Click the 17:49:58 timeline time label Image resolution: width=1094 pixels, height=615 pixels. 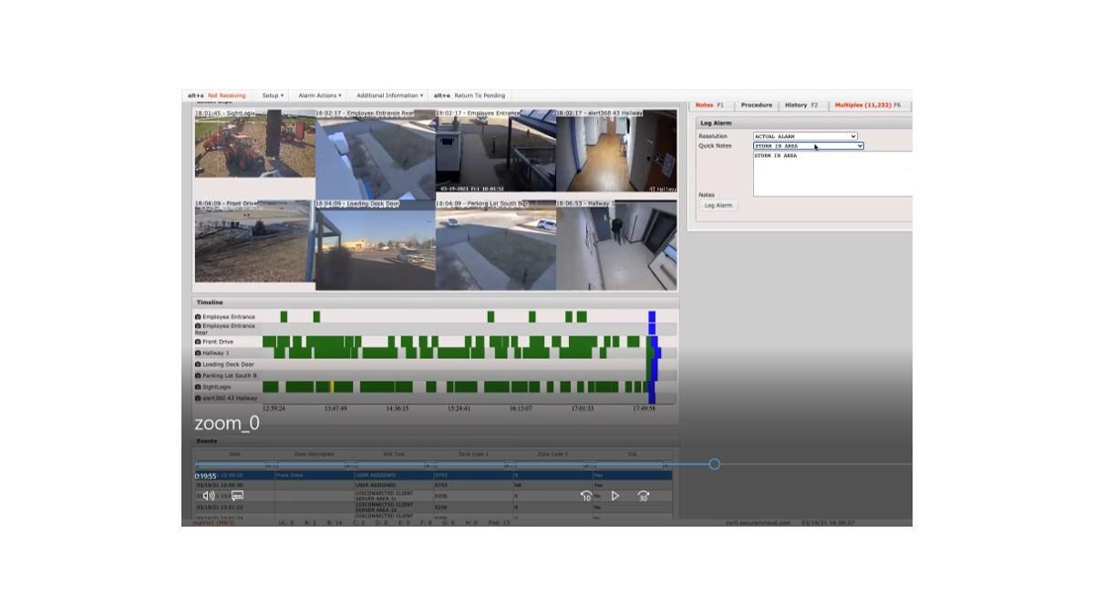(644, 409)
